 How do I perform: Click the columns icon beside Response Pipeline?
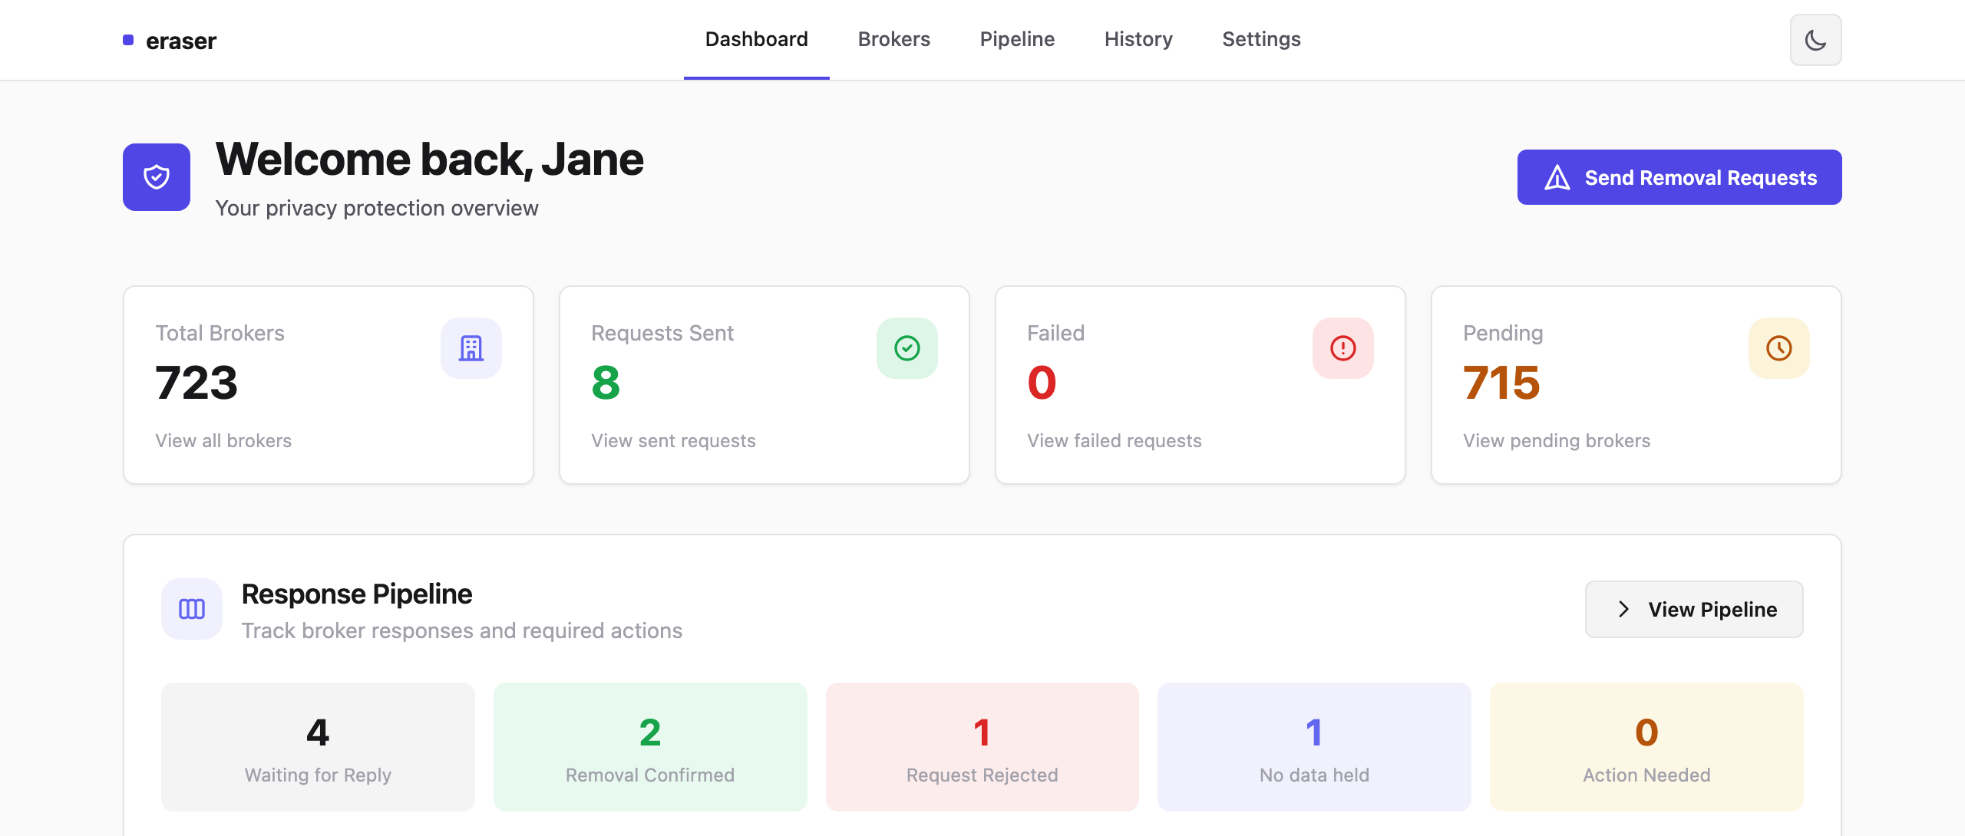pos(192,609)
